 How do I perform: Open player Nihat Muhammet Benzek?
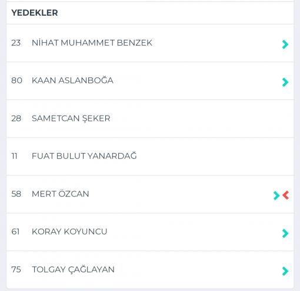(92, 43)
